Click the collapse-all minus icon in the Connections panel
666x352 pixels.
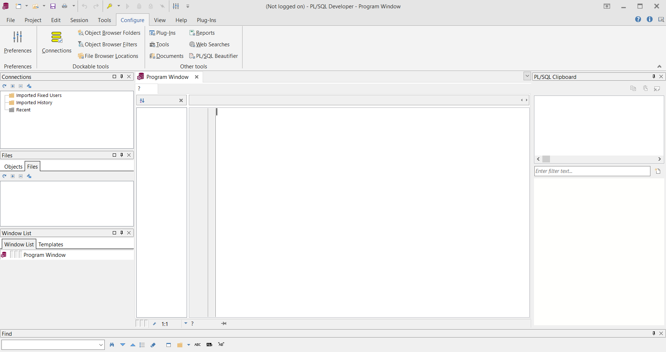[x=21, y=86]
